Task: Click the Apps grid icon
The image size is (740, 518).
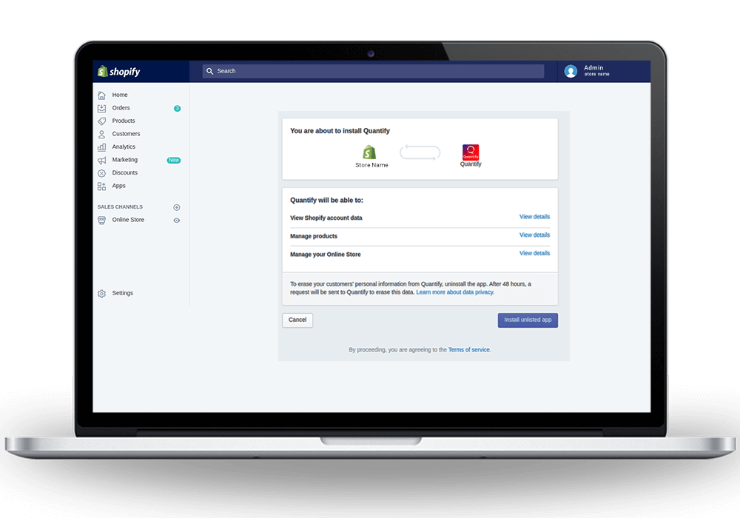Action: (101, 186)
